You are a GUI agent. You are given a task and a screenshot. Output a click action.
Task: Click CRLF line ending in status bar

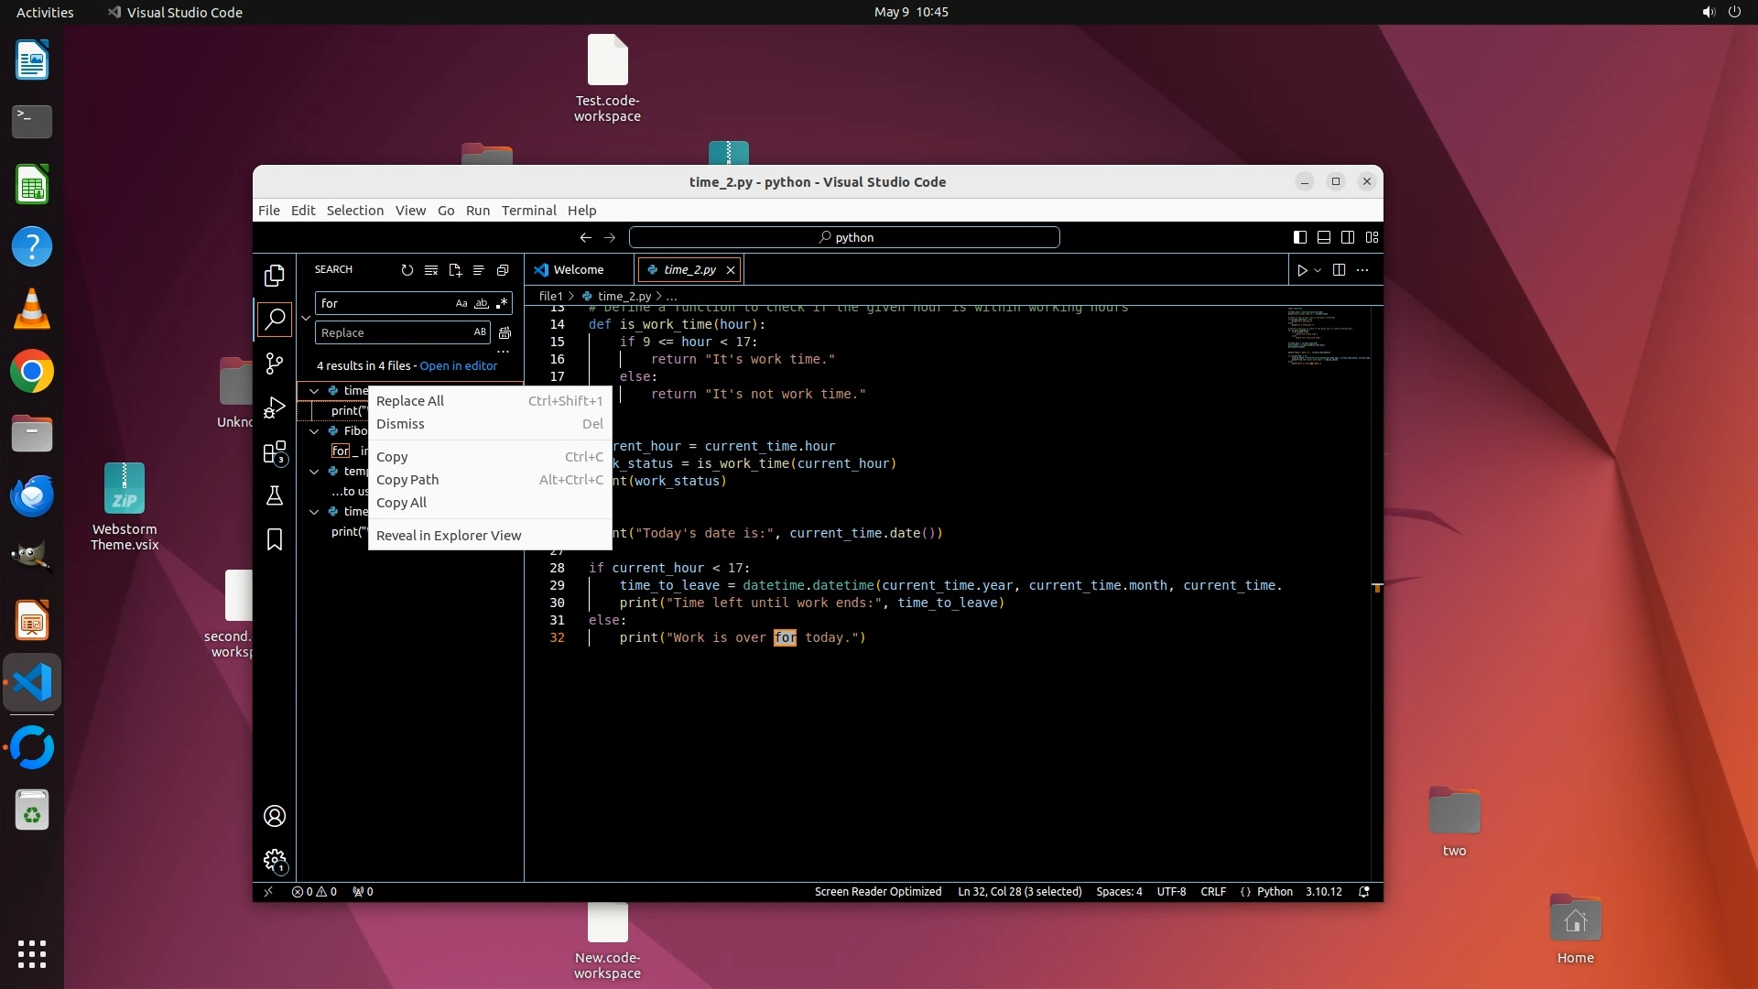pos(1212,892)
